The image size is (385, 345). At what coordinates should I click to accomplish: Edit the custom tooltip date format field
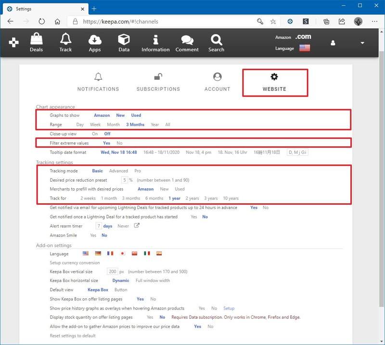click(x=297, y=152)
